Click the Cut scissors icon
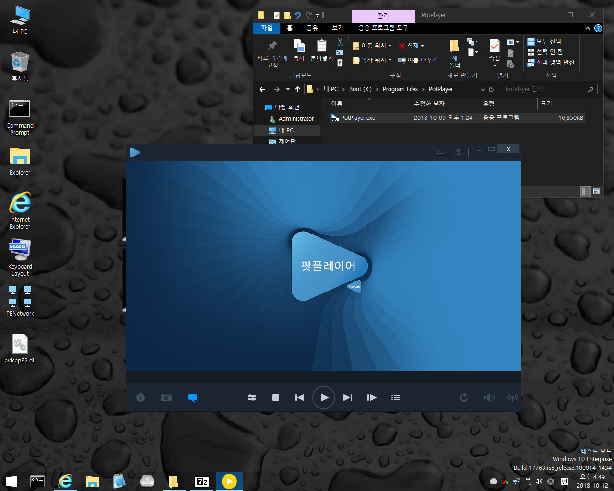614x491 pixels. coord(340,42)
